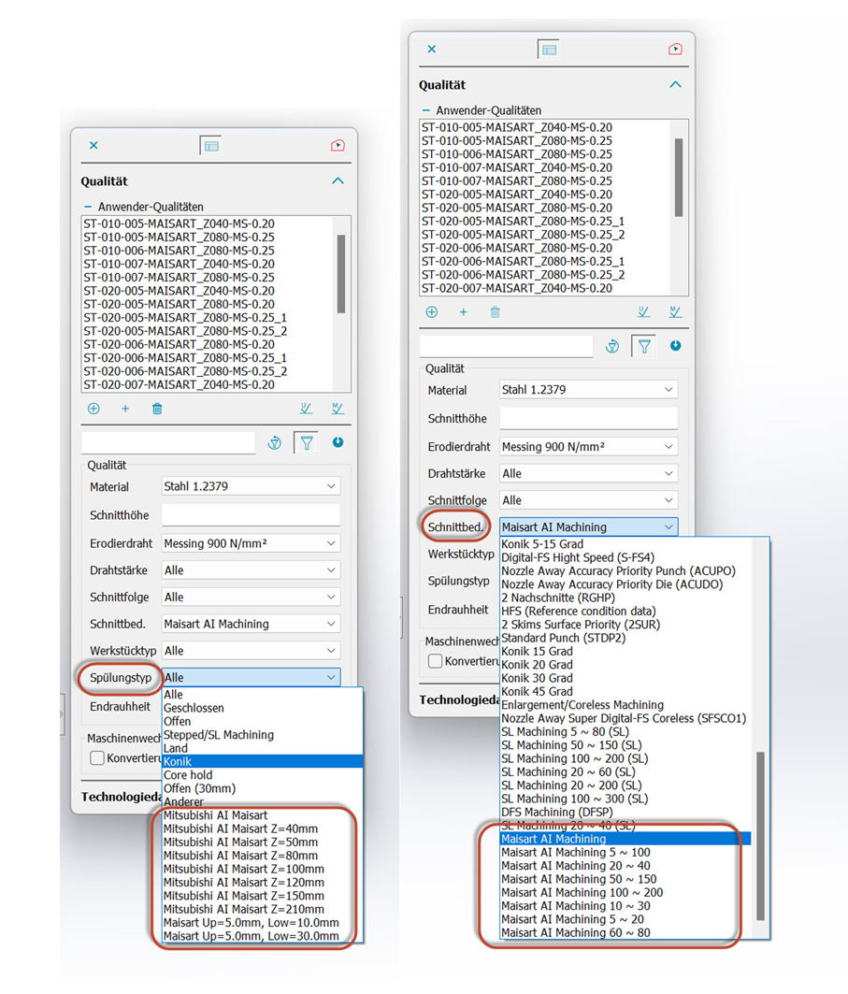Open the Material dropdown in right panel
This screenshot has width=848, height=994.
588,390
